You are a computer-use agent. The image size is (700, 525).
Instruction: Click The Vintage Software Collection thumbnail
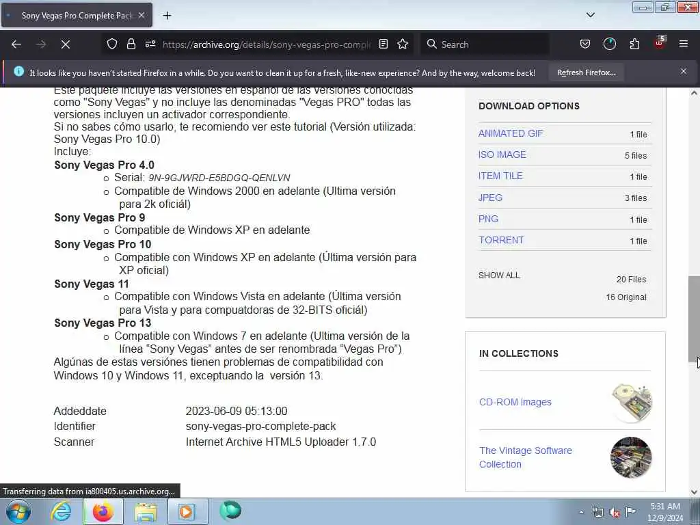pos(631,457)
